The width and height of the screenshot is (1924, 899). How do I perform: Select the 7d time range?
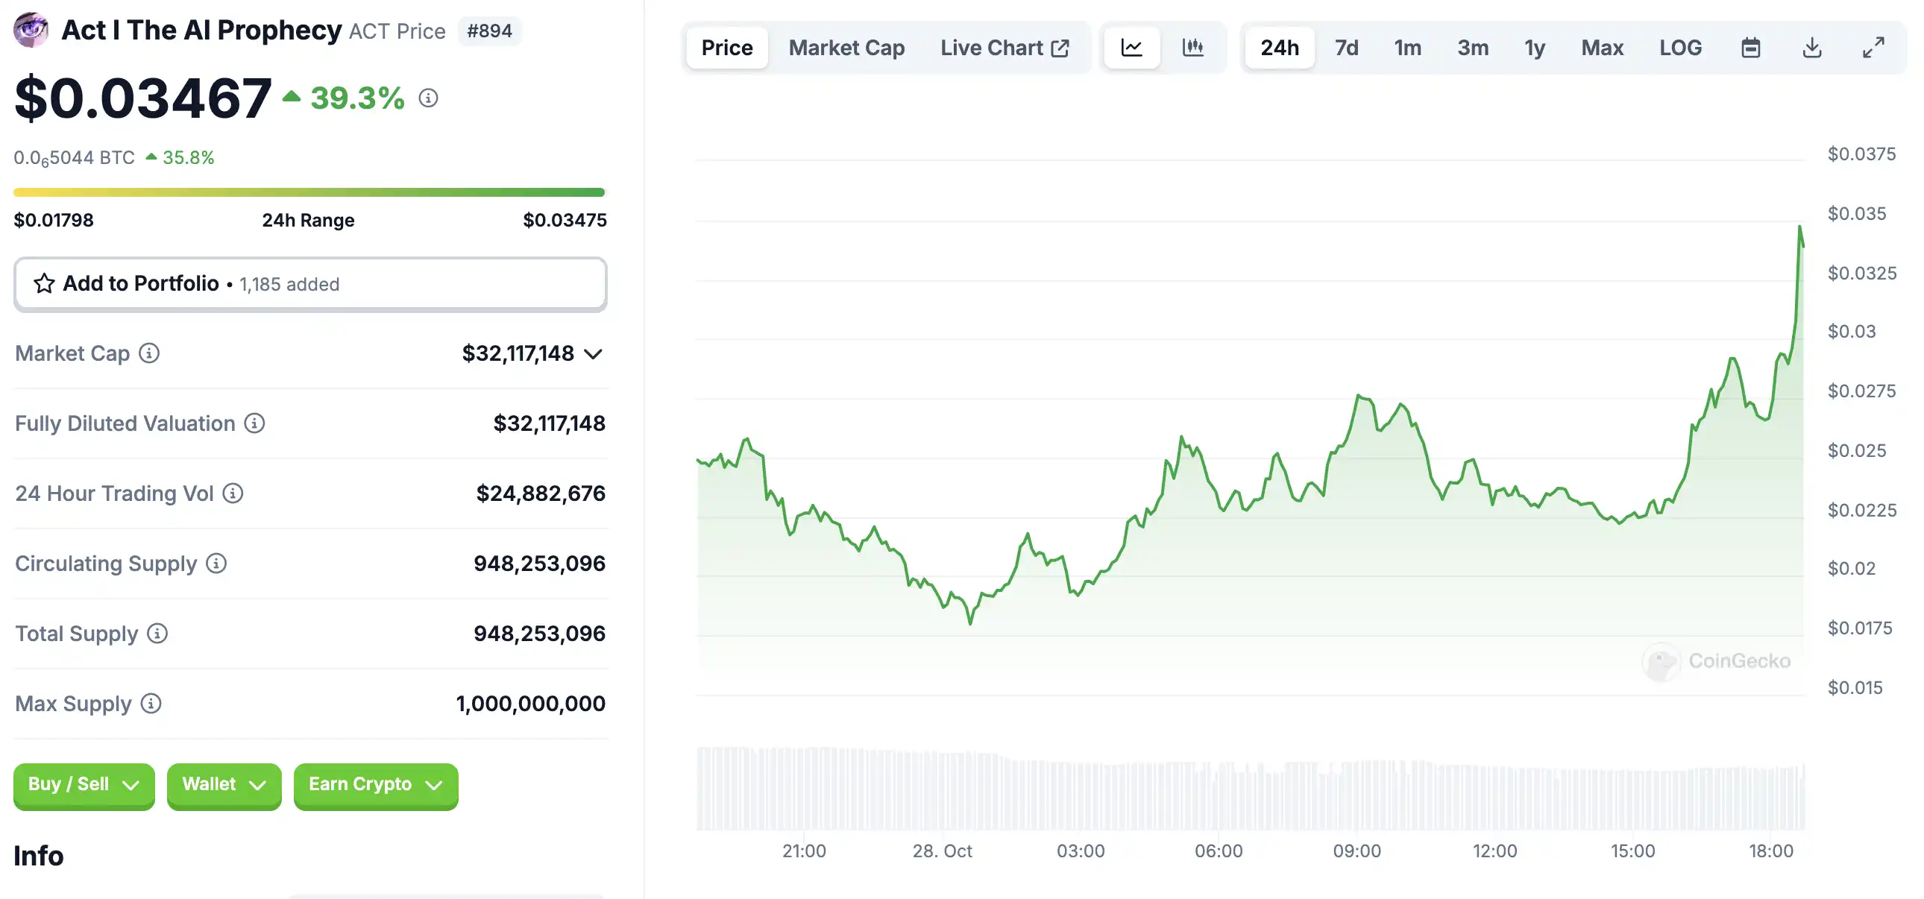pos(1346,48)
